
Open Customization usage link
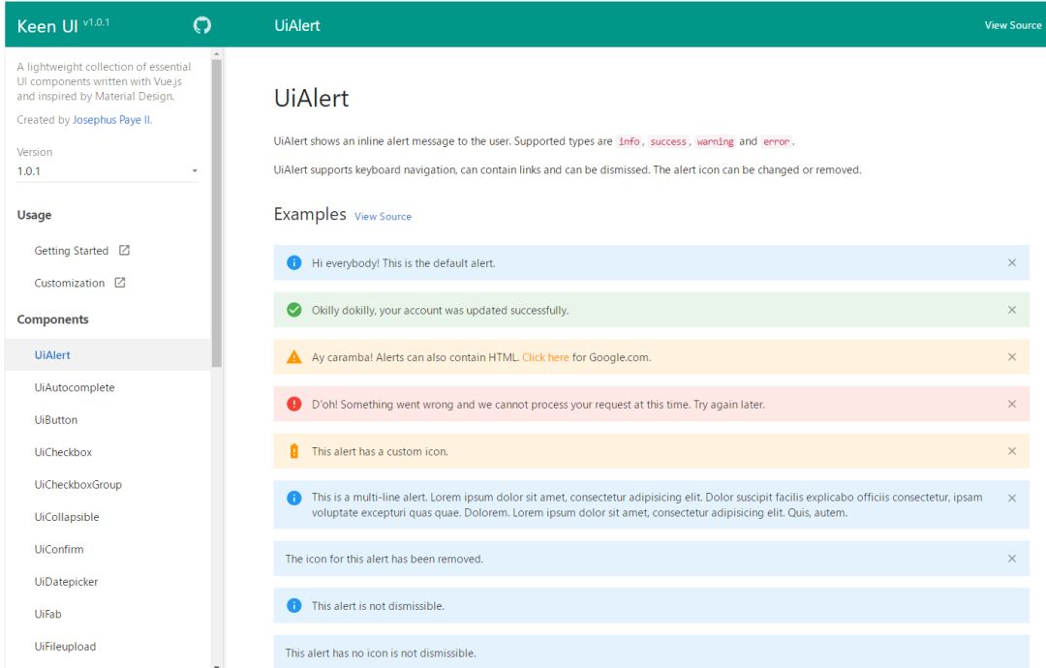(x=70, y=284)
